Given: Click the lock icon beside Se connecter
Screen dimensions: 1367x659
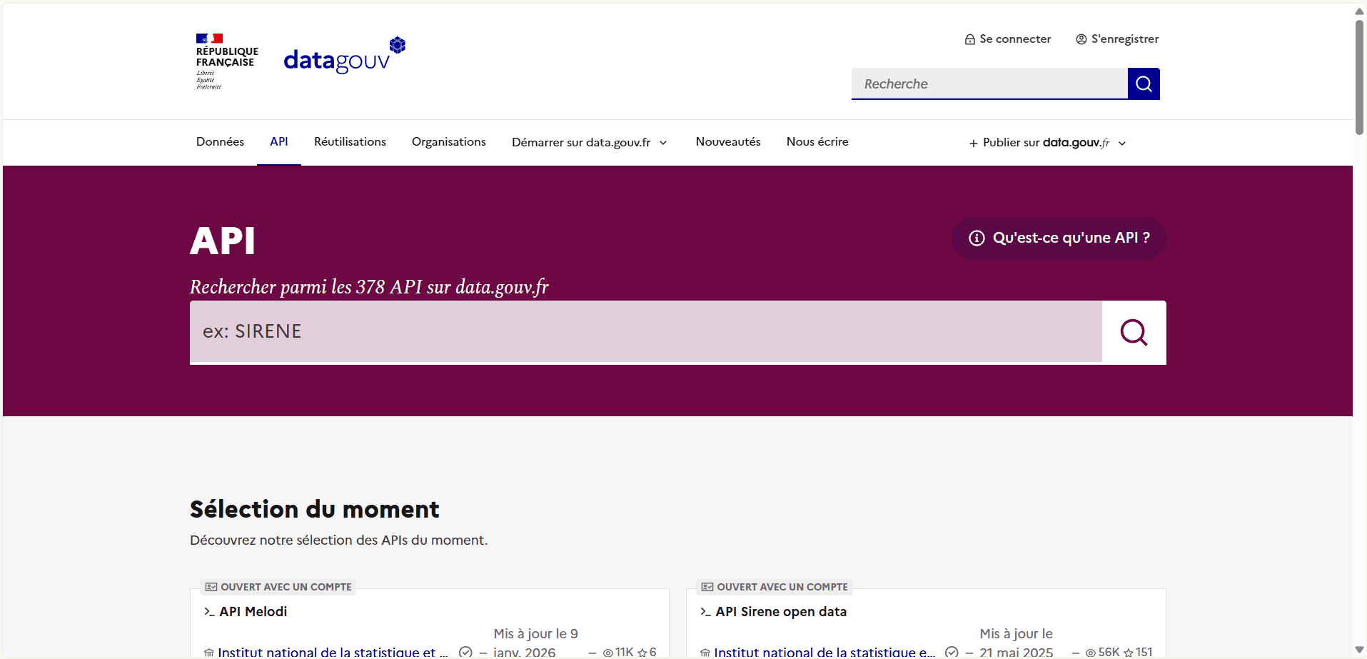Looking at the screenshot, I should tap(969, 39).
